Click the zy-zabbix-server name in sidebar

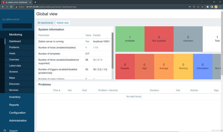[x=11, y=19]
